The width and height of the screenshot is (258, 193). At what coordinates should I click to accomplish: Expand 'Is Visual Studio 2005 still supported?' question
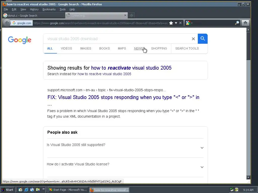125,148
